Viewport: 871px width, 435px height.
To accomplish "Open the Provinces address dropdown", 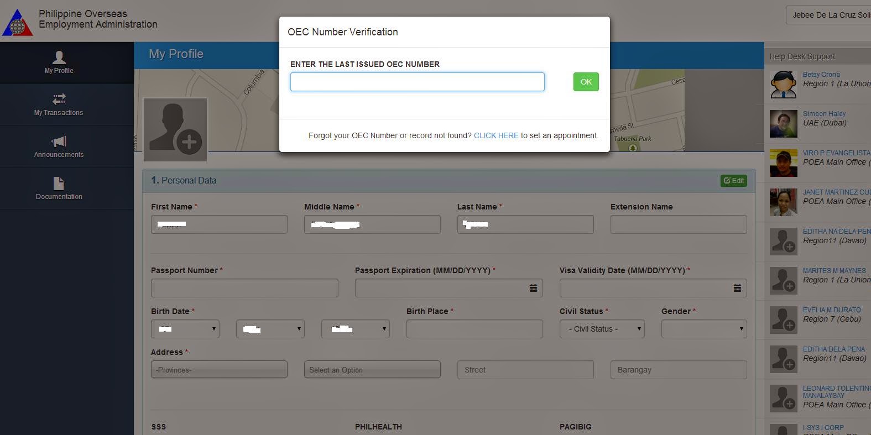I will [219, 370].
